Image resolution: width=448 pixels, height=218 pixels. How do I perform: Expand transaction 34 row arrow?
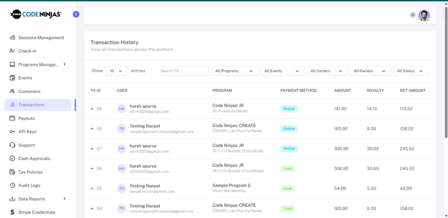click(92, 208)
